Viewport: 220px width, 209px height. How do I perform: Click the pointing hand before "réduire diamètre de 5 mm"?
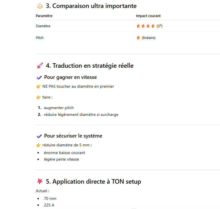[39, 145]
